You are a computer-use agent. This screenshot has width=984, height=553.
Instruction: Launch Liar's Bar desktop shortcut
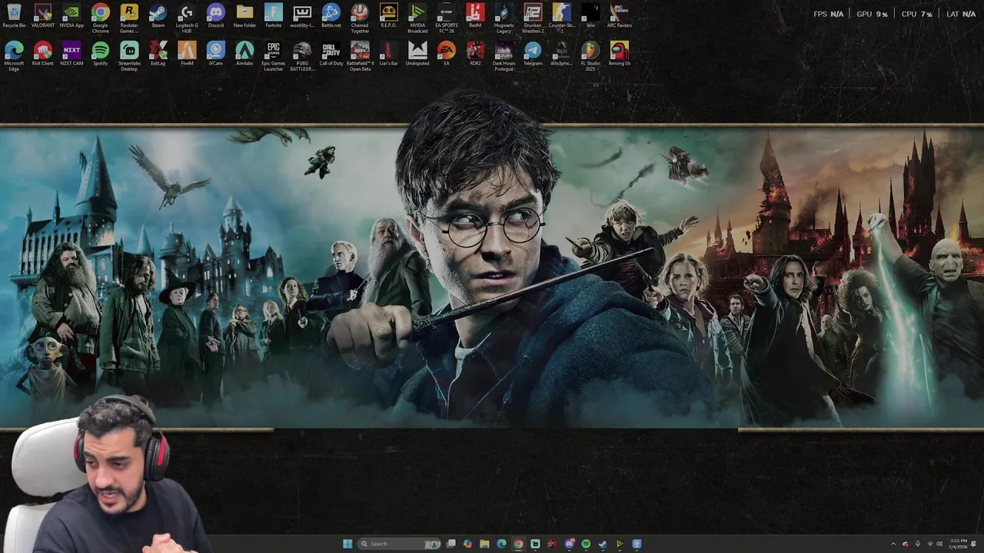[x=389, y=54]
